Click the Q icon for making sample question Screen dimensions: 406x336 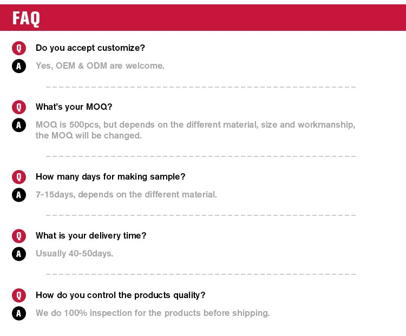[19, 177]
